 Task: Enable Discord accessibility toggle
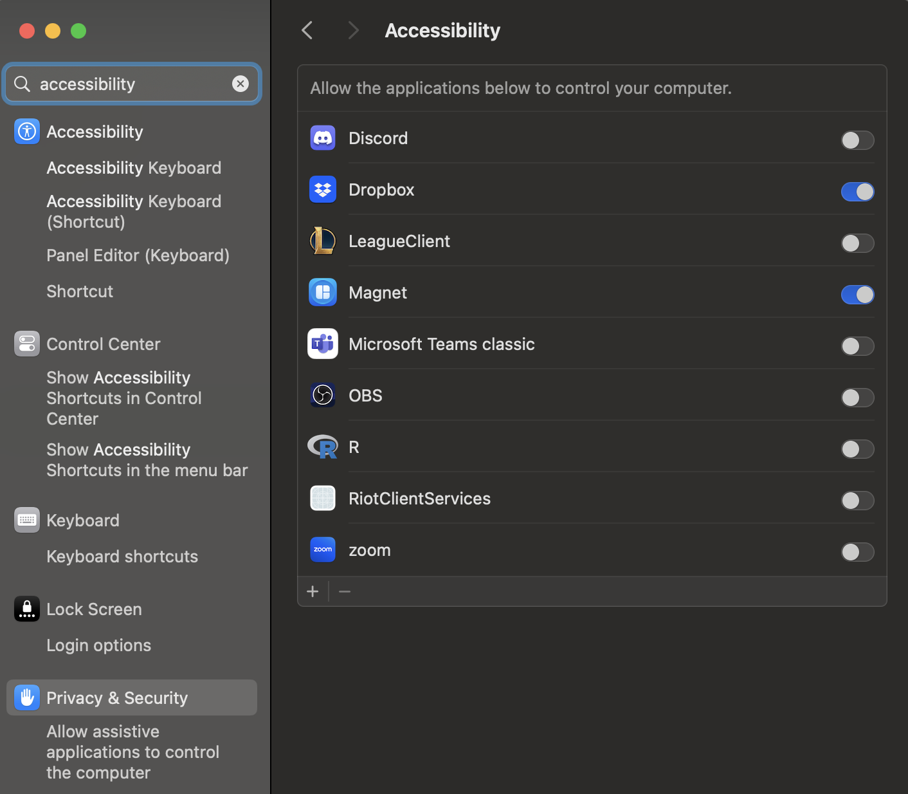[857, 140]
